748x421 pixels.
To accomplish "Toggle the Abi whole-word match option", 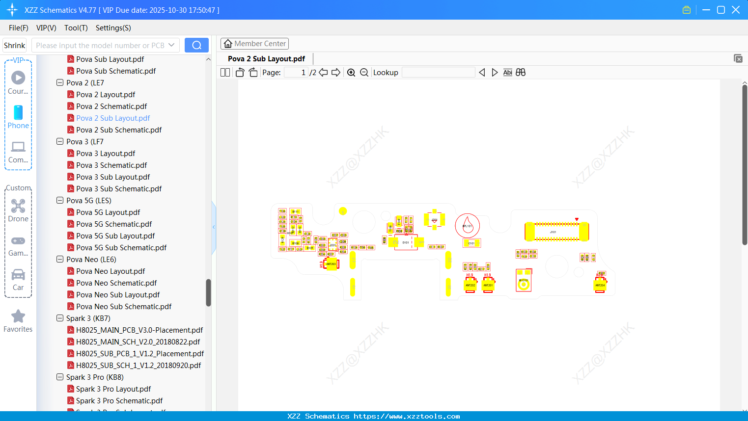I will 507,72.
